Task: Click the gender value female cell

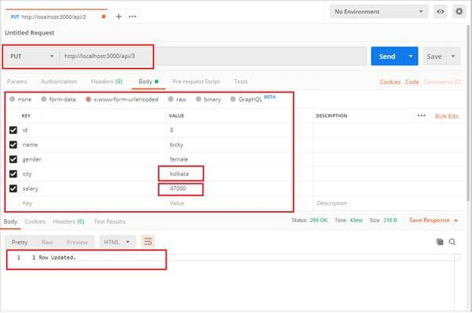Action: coord(240,159)
